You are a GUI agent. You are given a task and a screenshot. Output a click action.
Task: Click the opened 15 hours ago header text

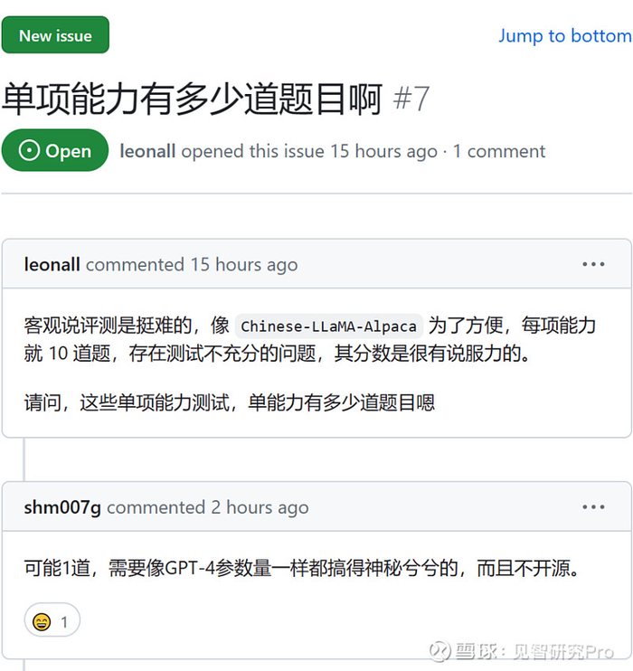point(308,151)
